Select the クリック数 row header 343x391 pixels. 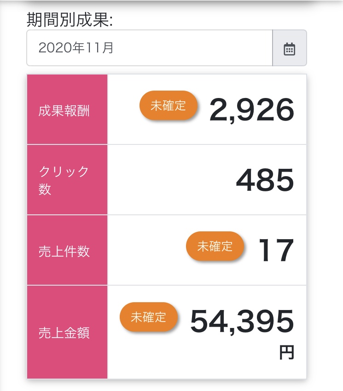coord(67,179)
